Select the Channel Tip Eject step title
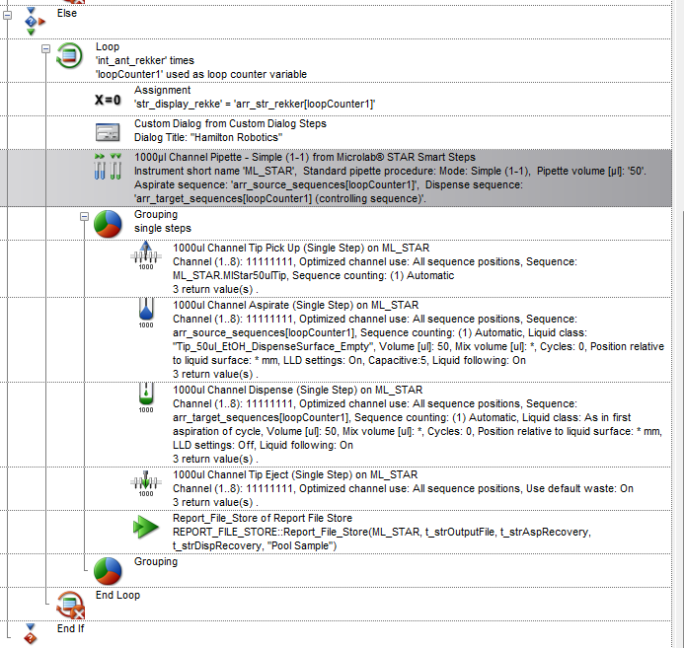The image size is (684, 648). (x=295, y=475)
